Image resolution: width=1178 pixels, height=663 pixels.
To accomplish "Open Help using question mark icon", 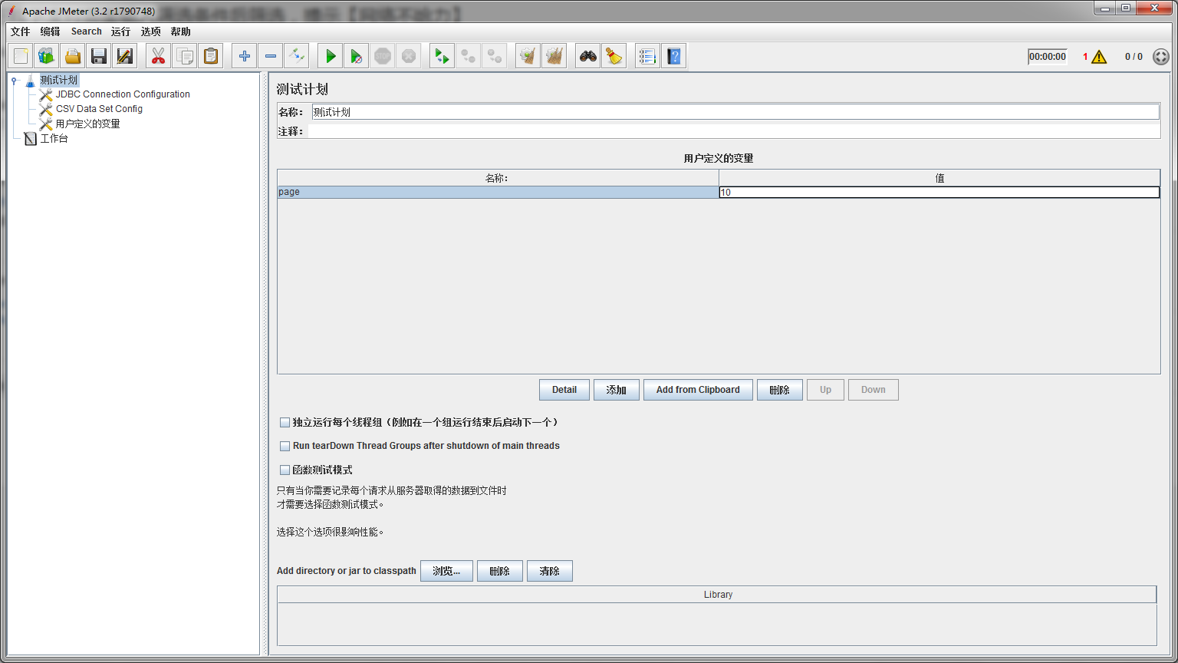I will click(673, 56).
